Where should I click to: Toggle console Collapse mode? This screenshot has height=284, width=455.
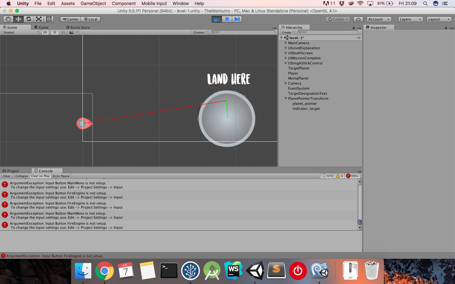21,176
